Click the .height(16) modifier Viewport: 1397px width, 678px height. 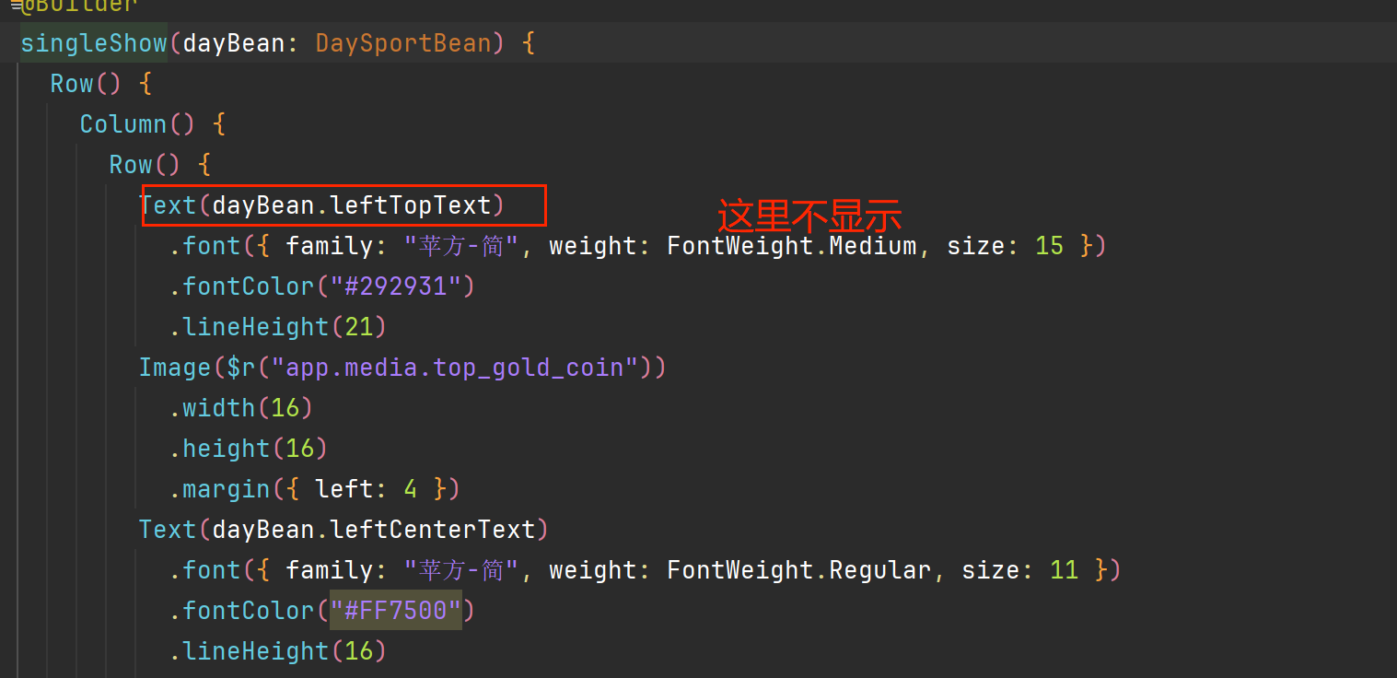pyautogui.click(x=248, y=449)
